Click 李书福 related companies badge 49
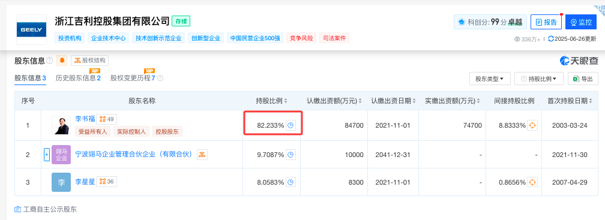This screenshot has width=605, height=220. 106,119
